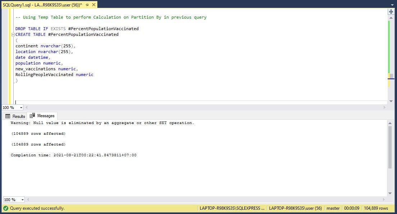Click the 'continent nvarchar(255),' line
The height and width of the screenshot is (214, 397).
pyautogui.click(x=45, y=46)
